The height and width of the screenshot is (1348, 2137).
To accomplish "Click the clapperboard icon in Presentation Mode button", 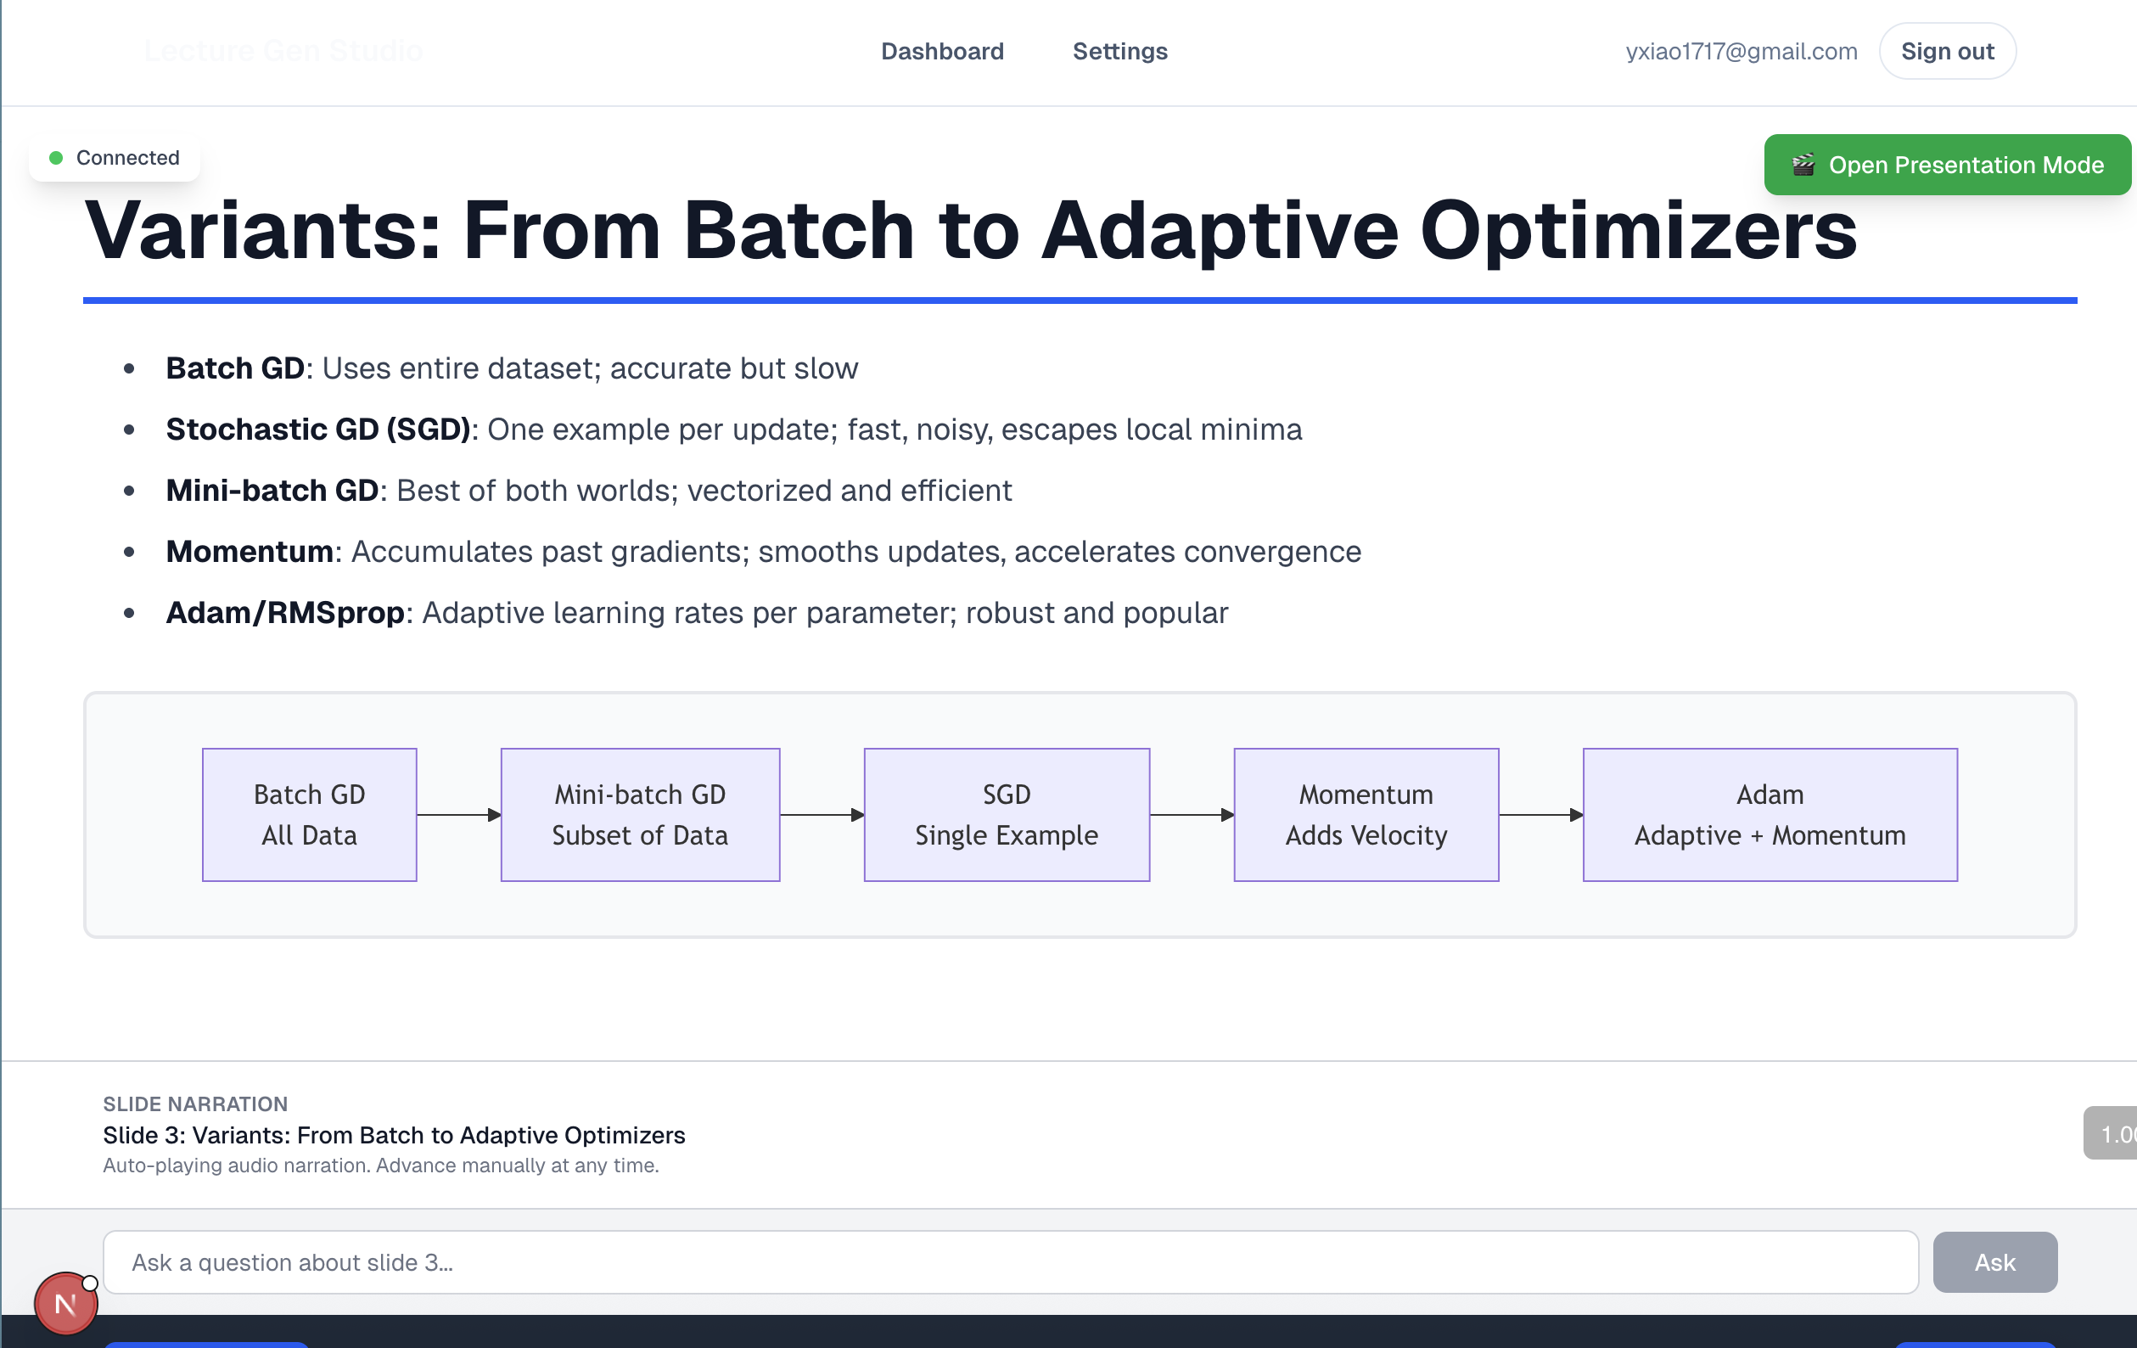I will coord(1803,165).
